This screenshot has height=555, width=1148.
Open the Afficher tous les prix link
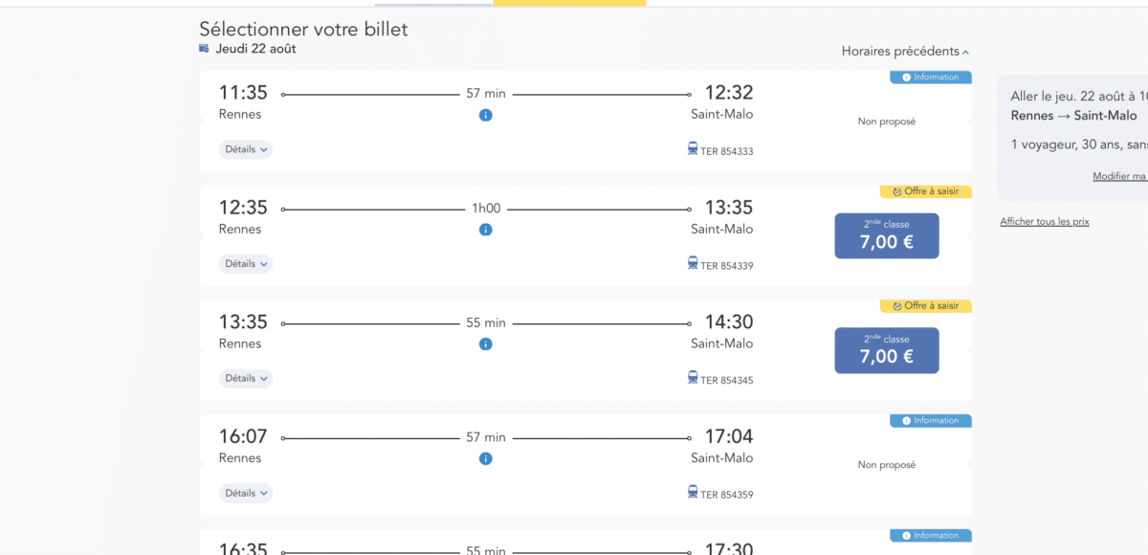click(x=1044, y=221)
